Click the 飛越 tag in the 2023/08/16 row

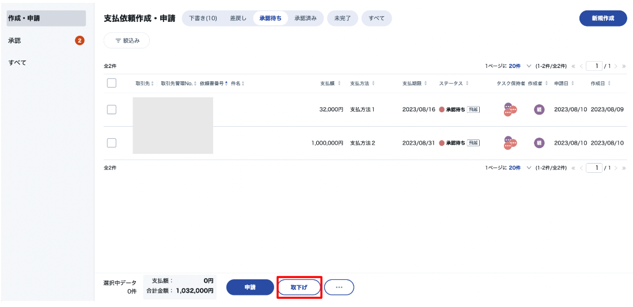point(473,109)
